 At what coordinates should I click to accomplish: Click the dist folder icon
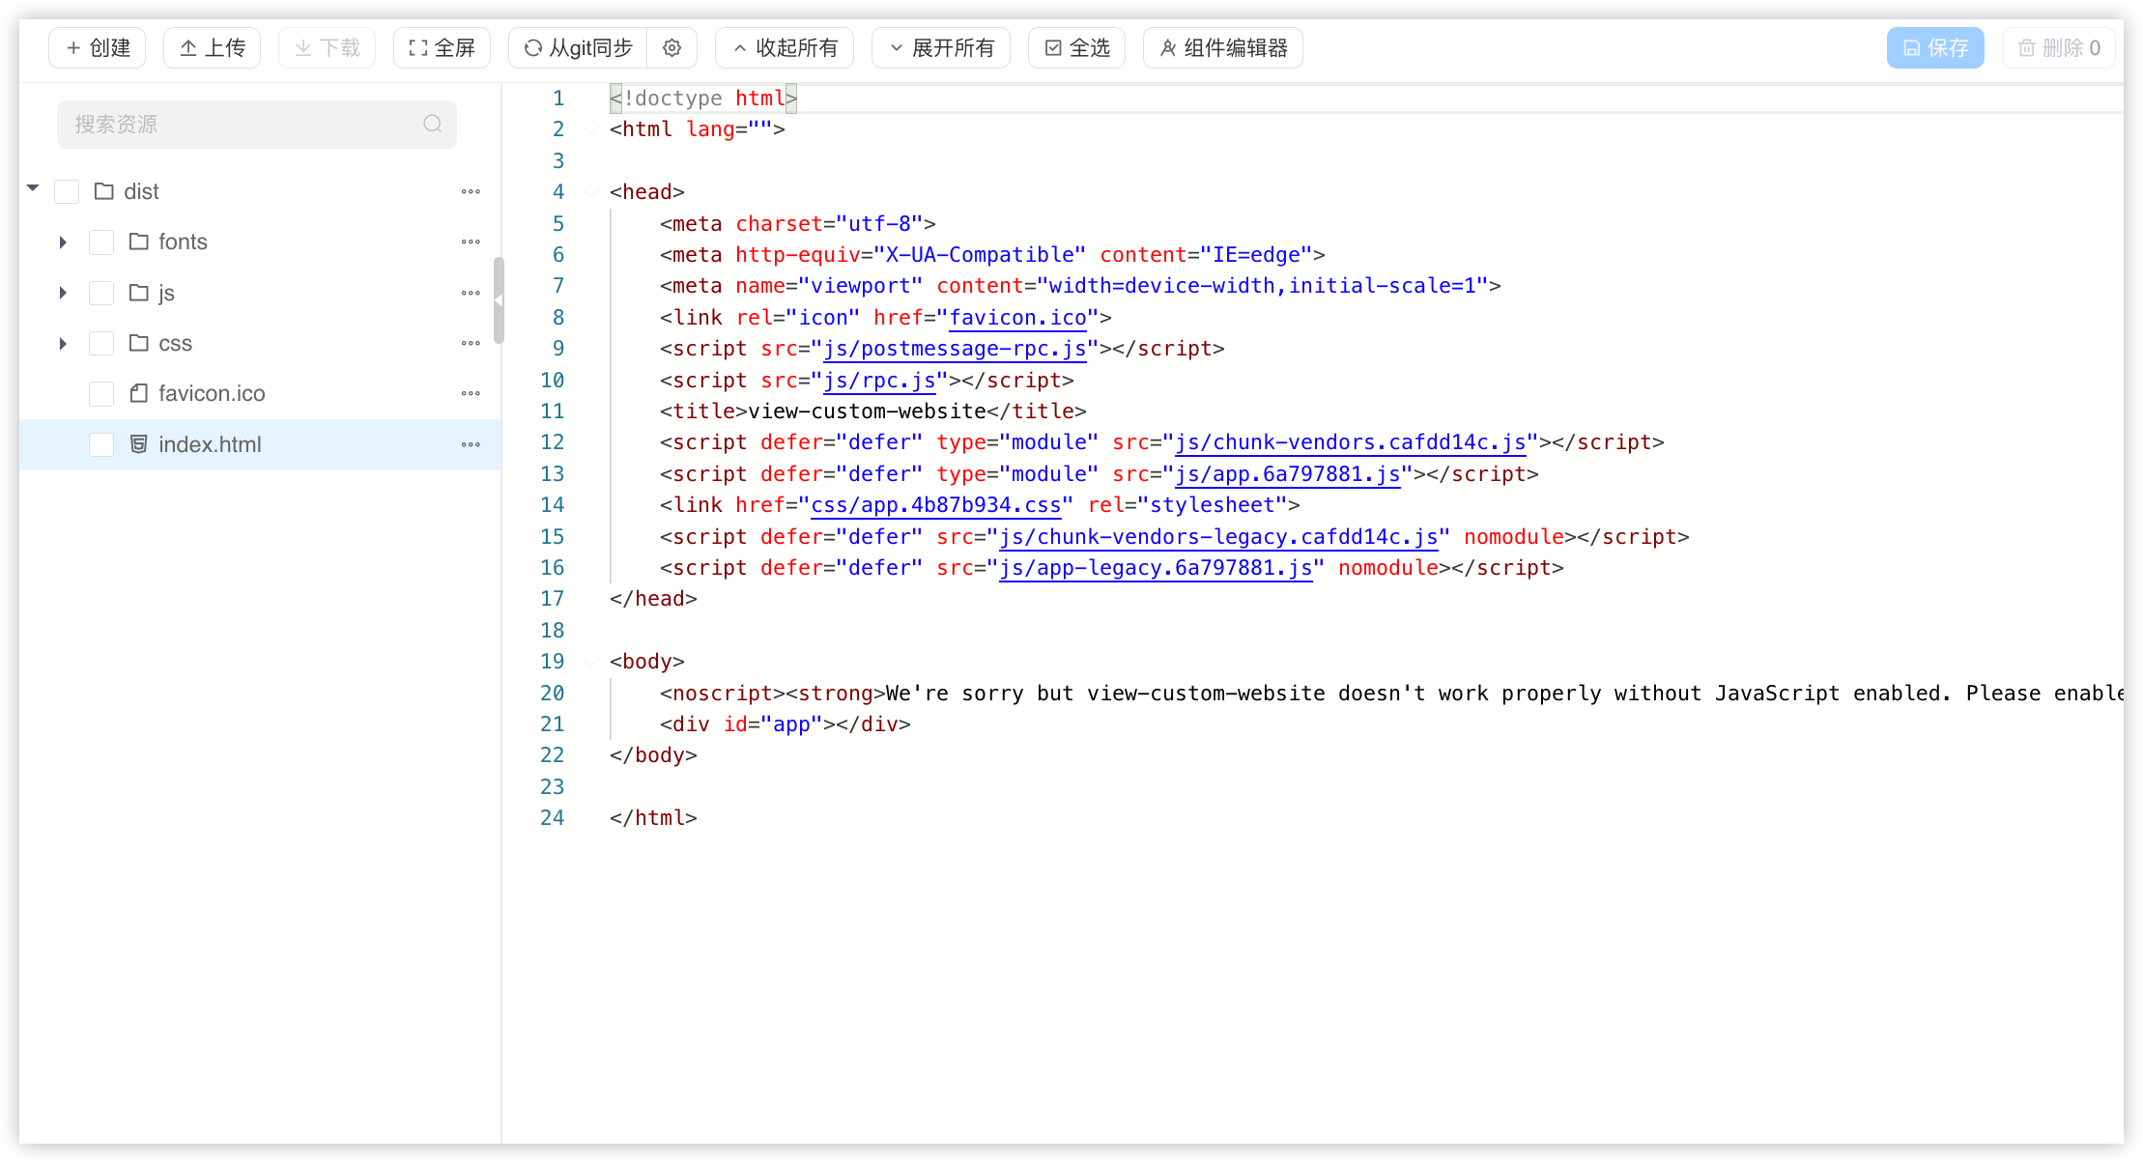click(104, 191)
